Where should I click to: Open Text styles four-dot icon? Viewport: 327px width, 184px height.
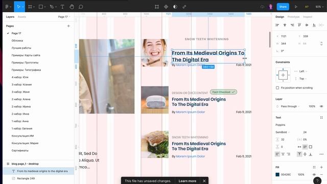point(321,118)
